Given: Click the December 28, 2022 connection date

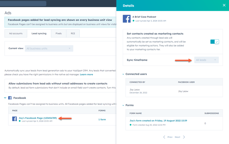Looking at the screenshot, I should (x=138, y=93).
